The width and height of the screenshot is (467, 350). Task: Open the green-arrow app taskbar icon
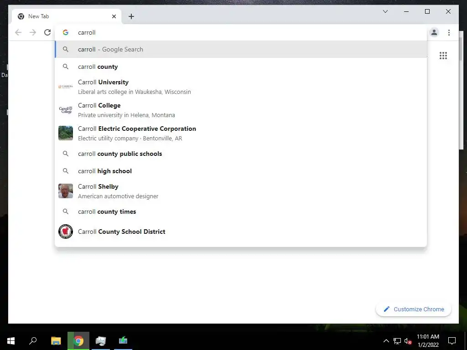point(123,341)
